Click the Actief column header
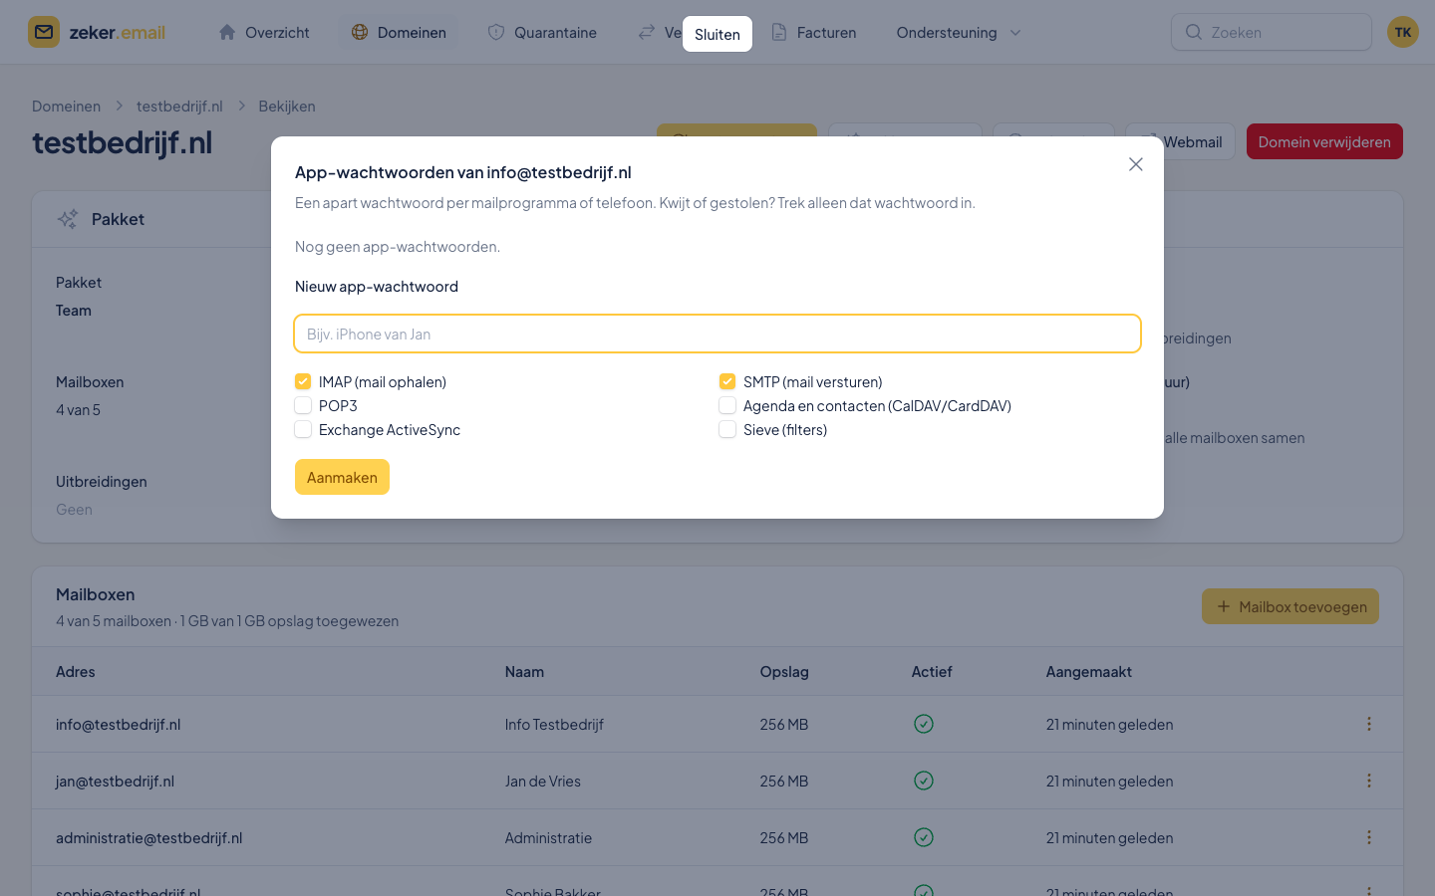1435x896 pixels. click(x=932, y=672)
